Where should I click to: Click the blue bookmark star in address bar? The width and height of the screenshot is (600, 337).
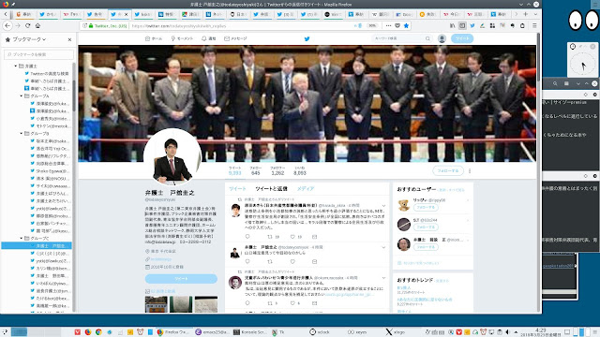click(x=406, y=25)
